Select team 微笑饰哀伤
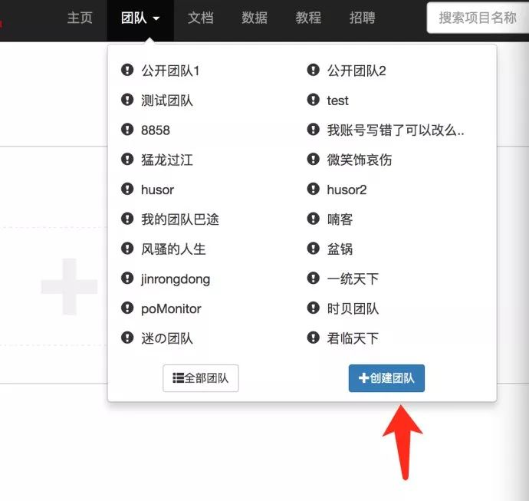The image size is (529, 501). click(x=360, y=160)
